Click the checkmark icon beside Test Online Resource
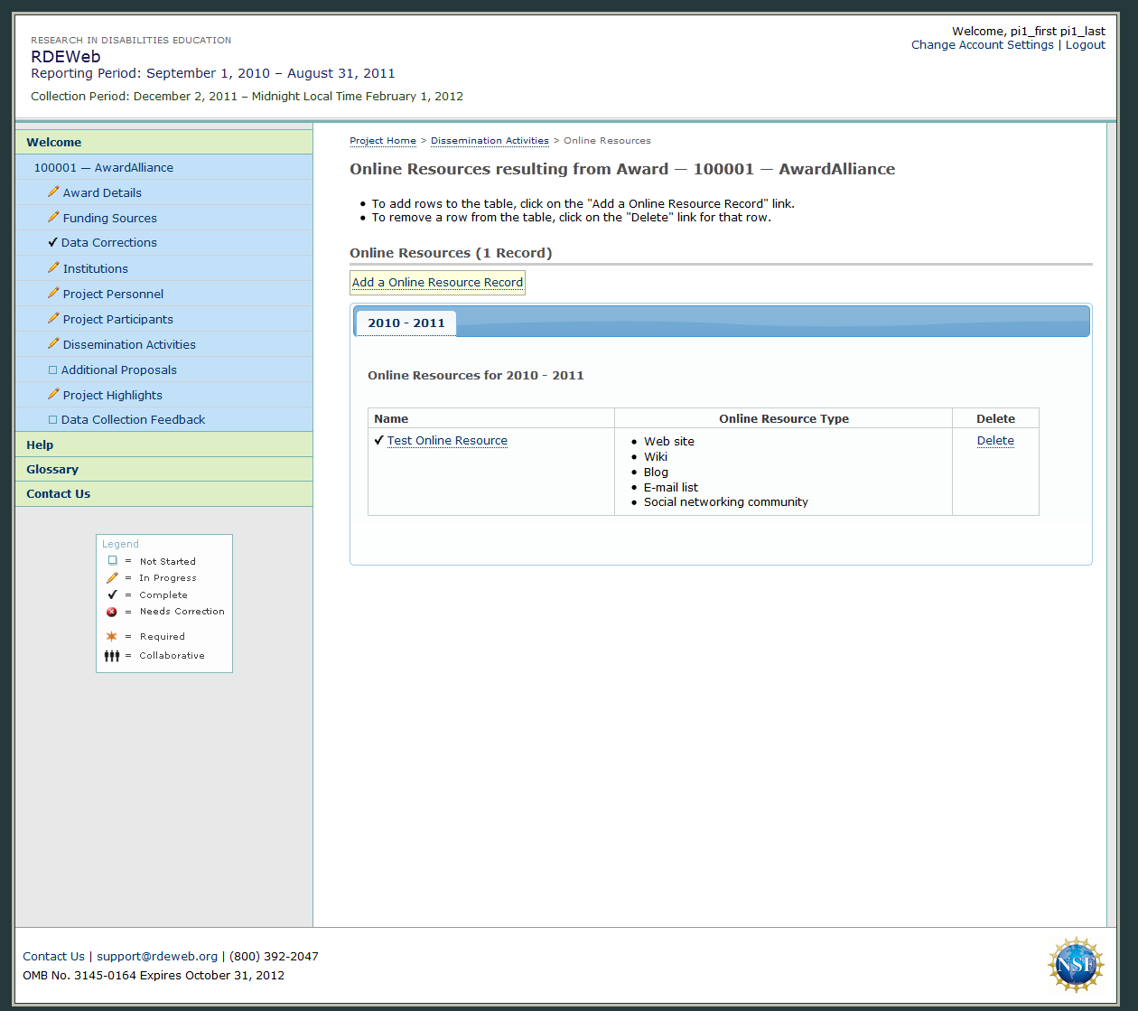Image resolution: width=1138 pixels, height=1011 pixels. point(378,440)
